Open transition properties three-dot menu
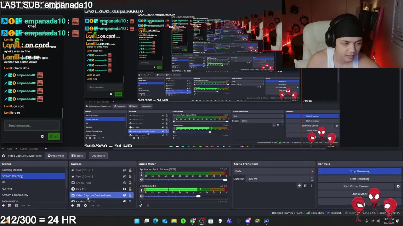This screenshot has width=403, height=226. pyautogui.click(x=312, y=186)
